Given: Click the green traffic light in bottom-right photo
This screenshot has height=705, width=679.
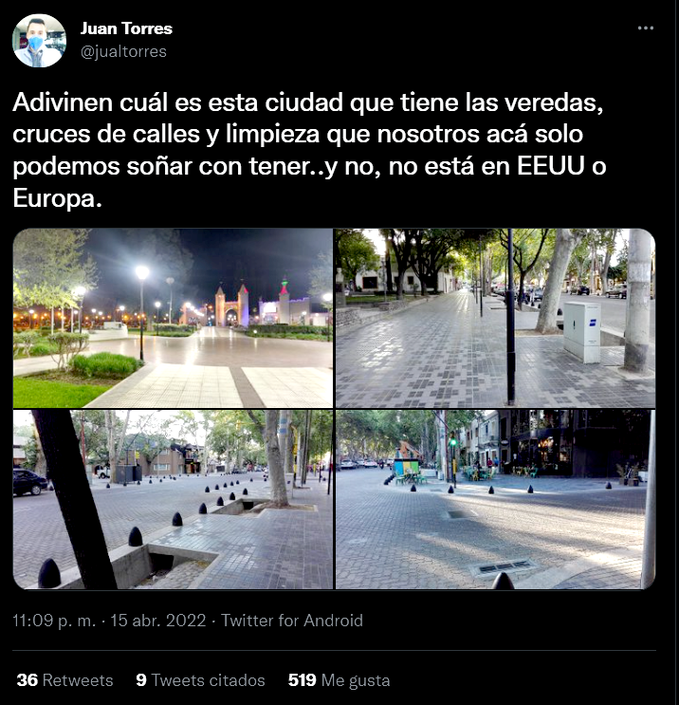Looking at the screenshot, I should click(x=453, y=441).
